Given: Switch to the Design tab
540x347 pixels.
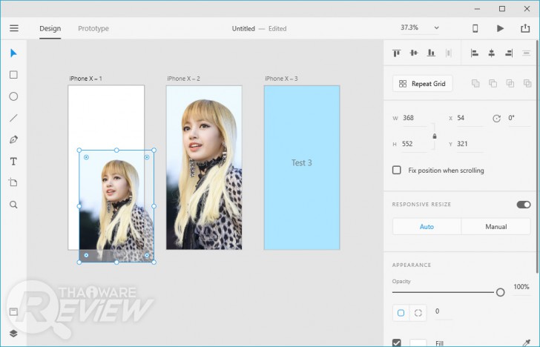Looking at the screenshot, I should pos(50,29).
